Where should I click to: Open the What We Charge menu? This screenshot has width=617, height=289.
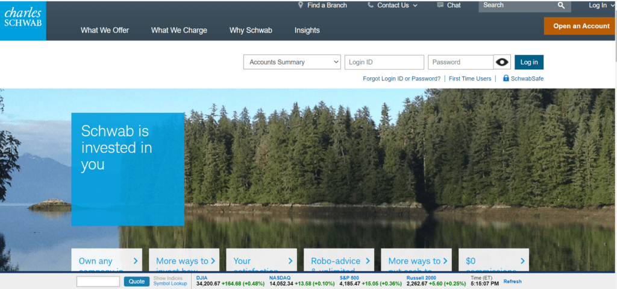[x=179, y=30]
